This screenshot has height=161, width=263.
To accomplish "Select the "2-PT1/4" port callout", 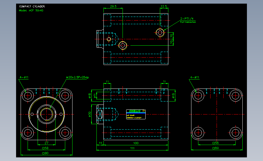I will click(x=187, y=18).
